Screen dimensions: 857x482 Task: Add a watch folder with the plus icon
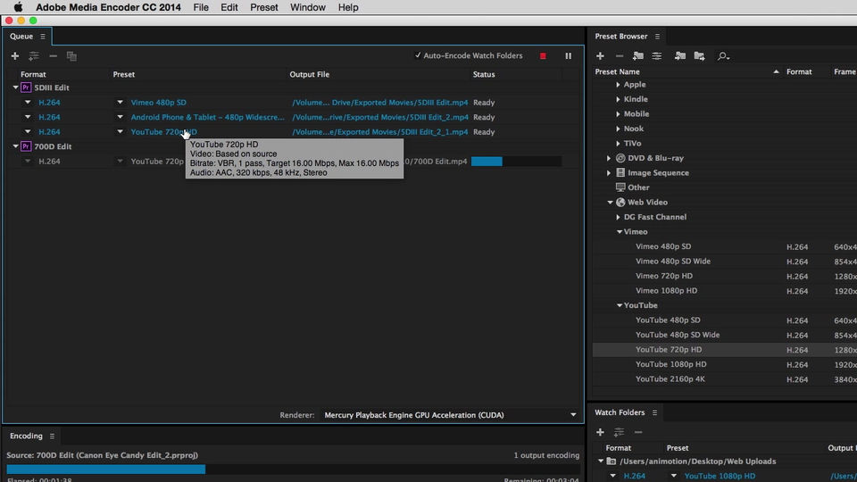(600, 432)
